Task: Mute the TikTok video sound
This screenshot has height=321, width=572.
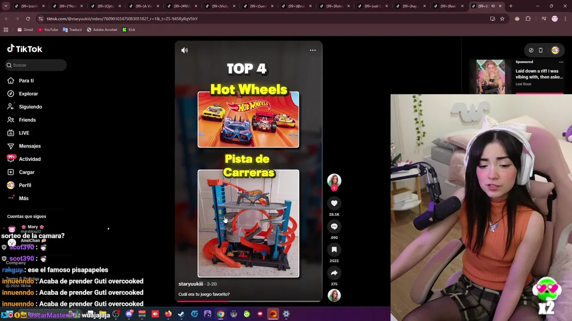Action: 185,50
